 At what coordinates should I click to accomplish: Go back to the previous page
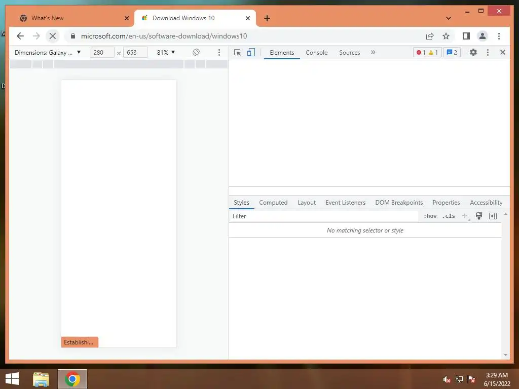point(20,36)
